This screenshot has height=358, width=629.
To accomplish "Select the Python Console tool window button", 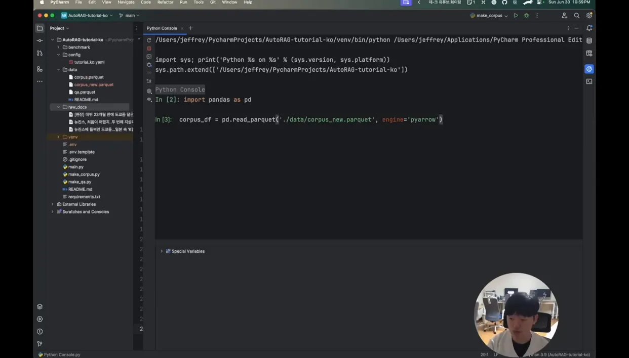I will coord(589,69).
